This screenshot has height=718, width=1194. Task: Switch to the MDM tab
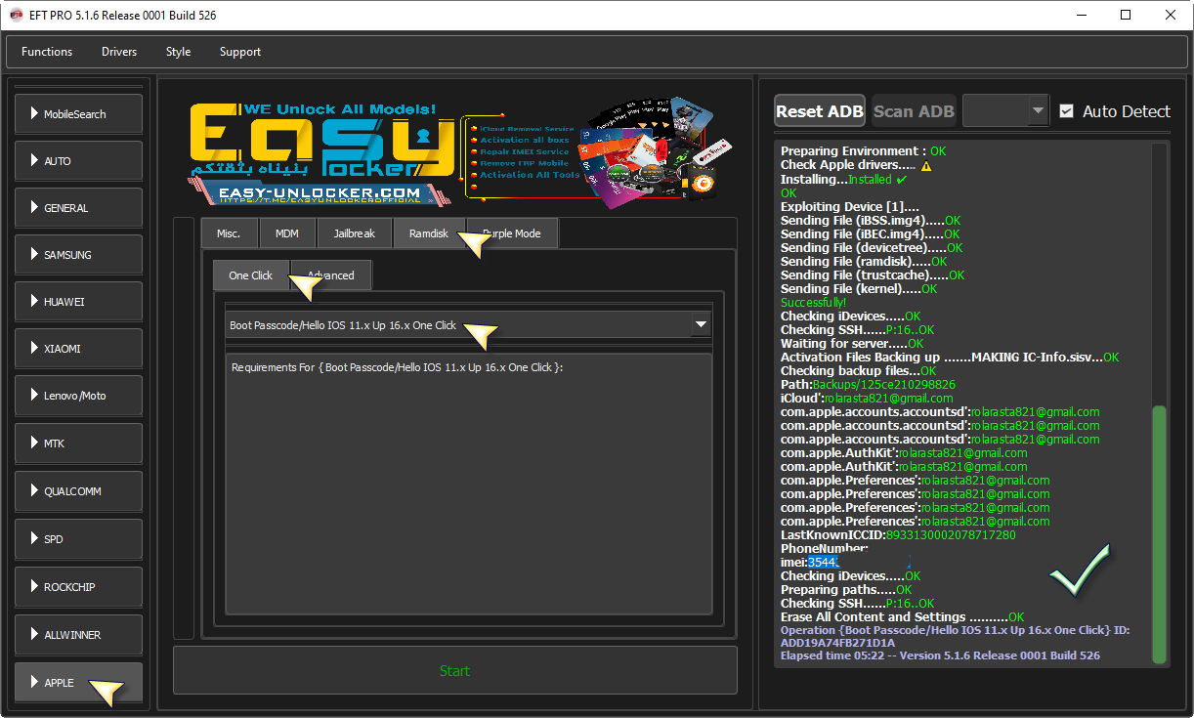point(287,233)
